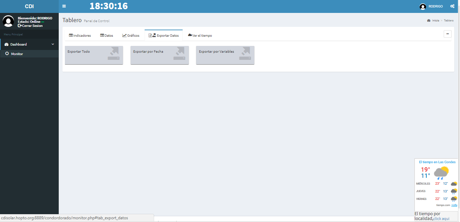Click the export arrow icon on Exportar por Variables
The width and height of the screenshot is (460, 222).
[245, 53]
